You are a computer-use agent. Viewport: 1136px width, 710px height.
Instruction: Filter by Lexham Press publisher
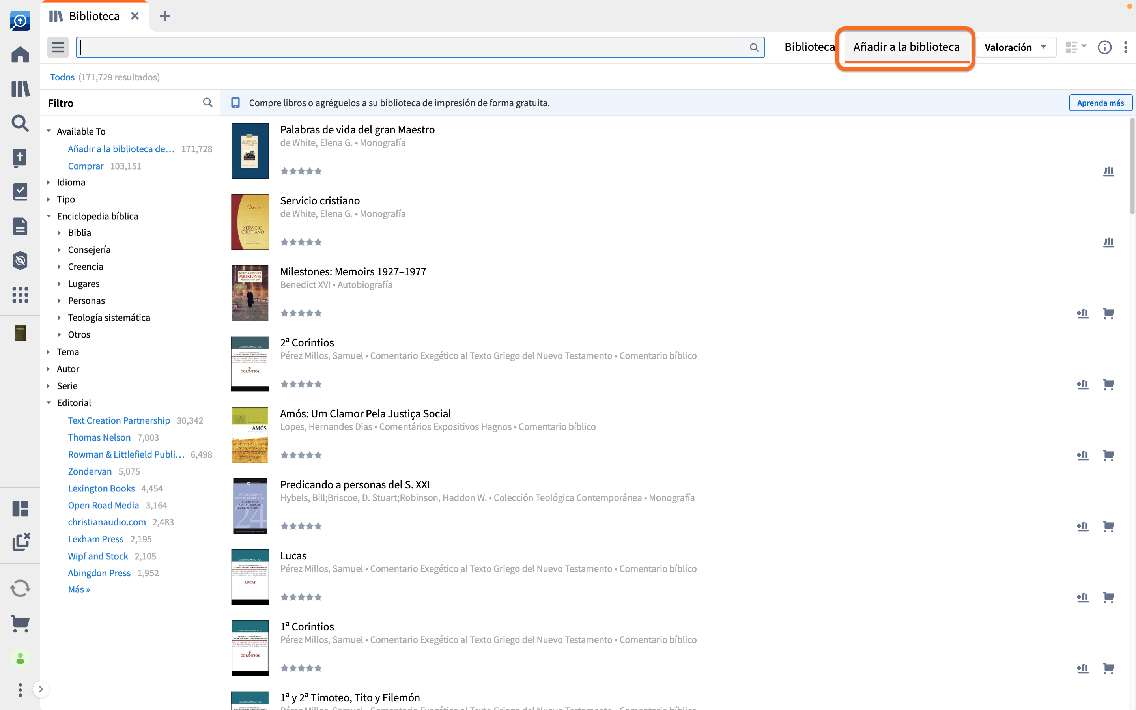pyautogui.click(x=96, y=539)
